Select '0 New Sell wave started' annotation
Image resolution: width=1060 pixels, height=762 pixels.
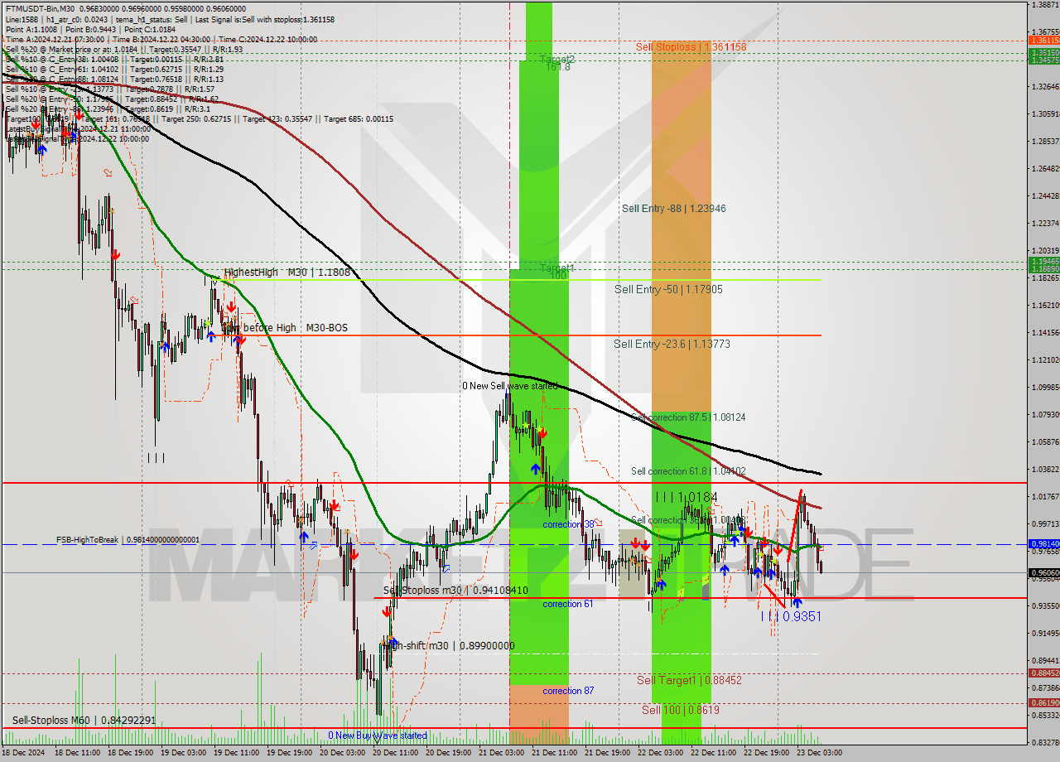pos(510,386)
